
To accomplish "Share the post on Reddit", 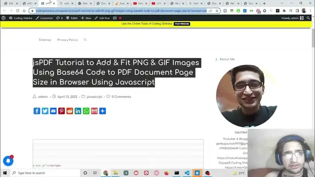I will click(x=70, y=111).
